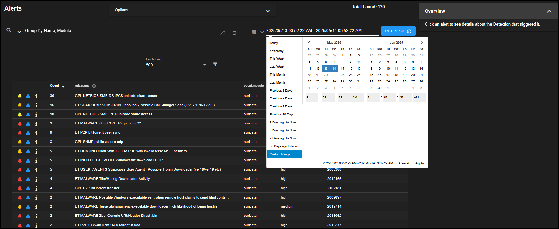Apply the selected date range
The width and height of the screenshot is (559, 229).
point(419,163)
